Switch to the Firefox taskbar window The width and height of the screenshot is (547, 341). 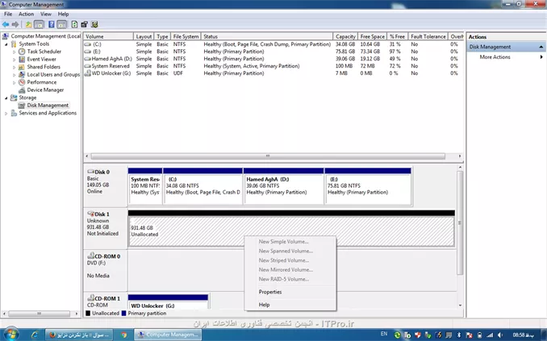79,335
